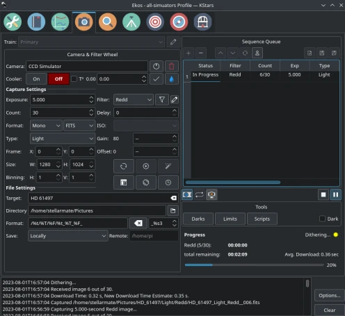Open the Setup tab with wrench icon
Screen dimensions: 345x316
pos(13,22)
